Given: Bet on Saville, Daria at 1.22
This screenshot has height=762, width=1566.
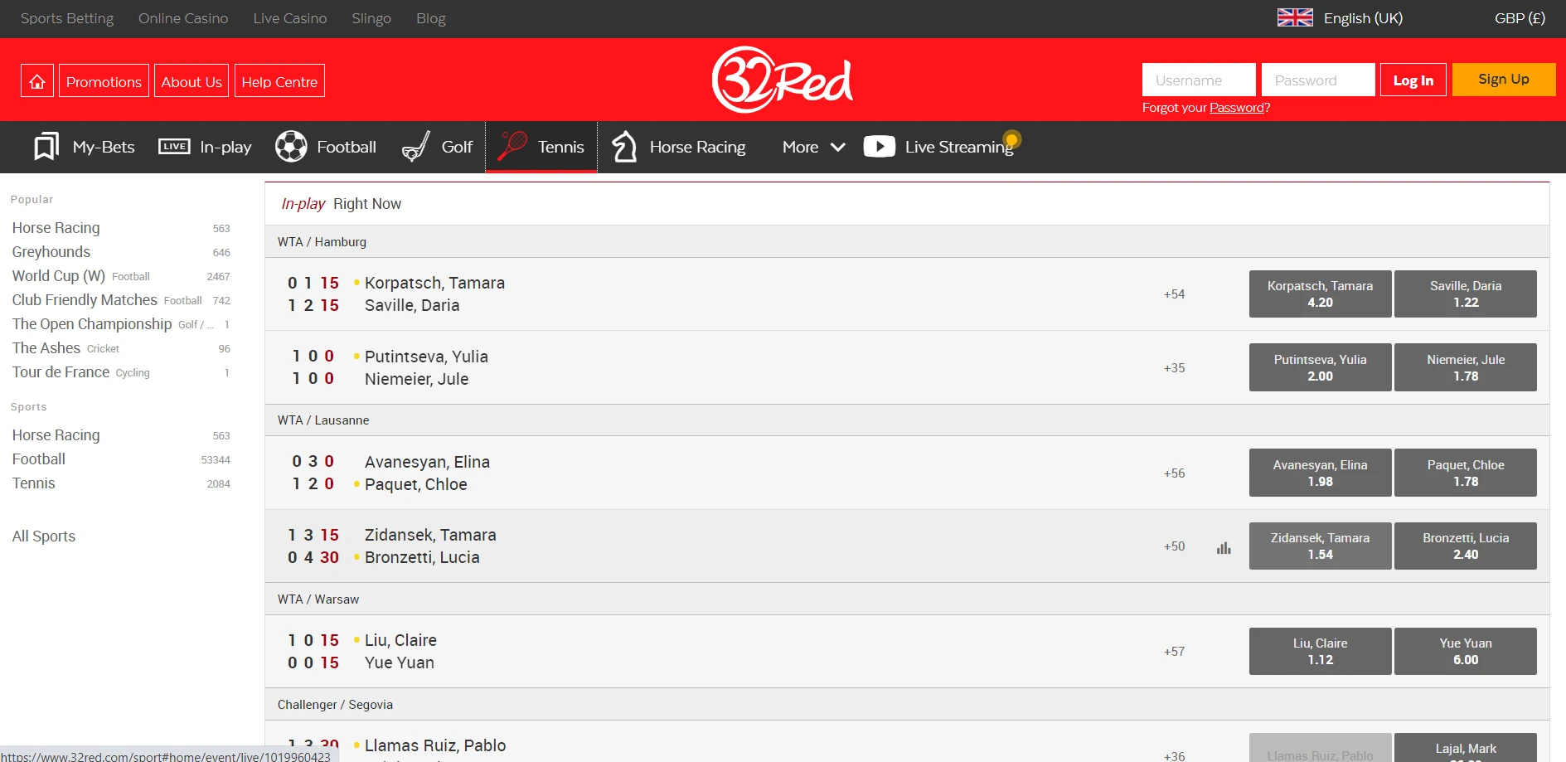Looking at the screenshot, I should pos(1466,294).
